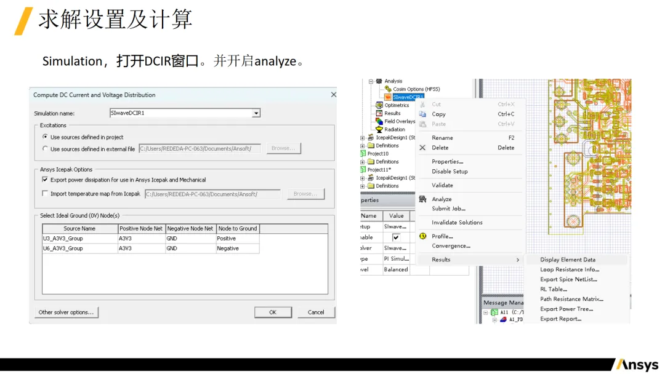Expand Definitions node right above Project10
Image resolution: width=665 pixels, height=374 pixels.
[362, 146]
